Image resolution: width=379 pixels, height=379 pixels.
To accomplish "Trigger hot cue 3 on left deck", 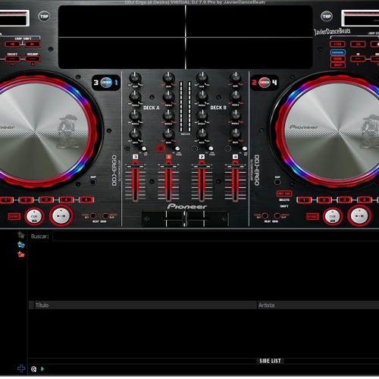I will pos(46,200).
